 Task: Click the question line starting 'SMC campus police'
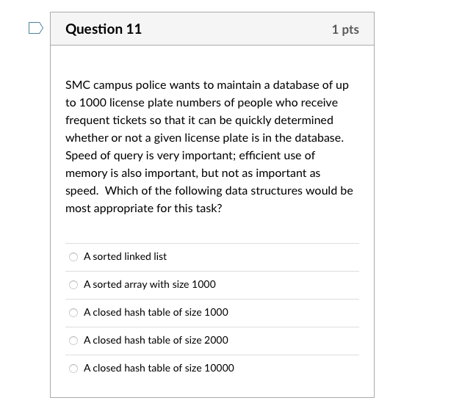tap(207, 85)
